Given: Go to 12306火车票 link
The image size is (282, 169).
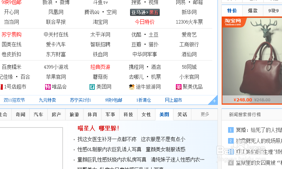Looking at the screenshot, I should (189, 22).
